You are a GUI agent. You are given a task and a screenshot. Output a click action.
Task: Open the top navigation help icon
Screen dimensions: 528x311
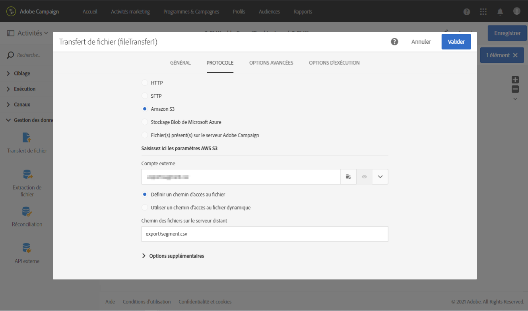pos(467,12)
